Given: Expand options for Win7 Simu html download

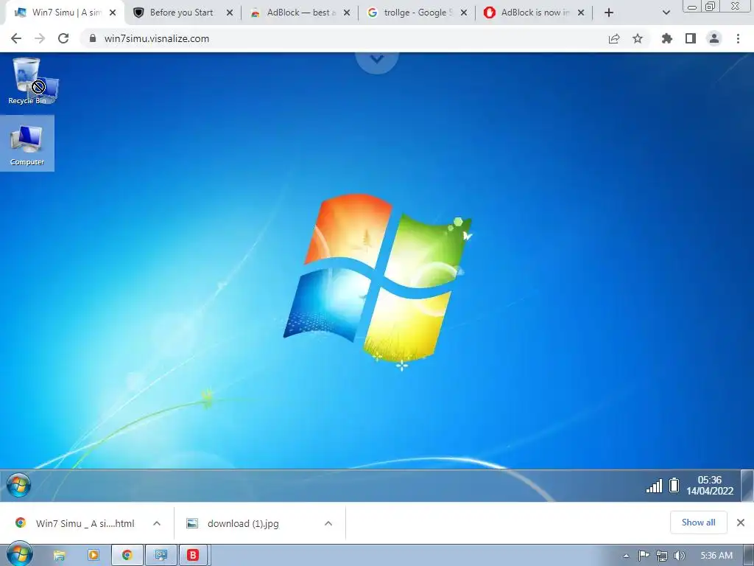Looking at the screenshot, I should click(157, 523).
